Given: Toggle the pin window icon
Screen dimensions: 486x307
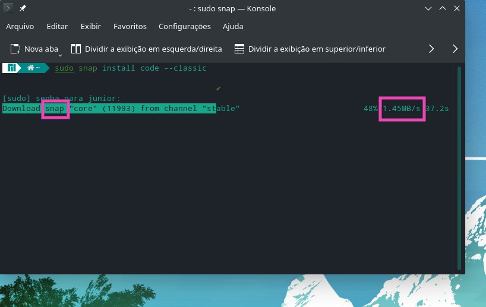Looking at the screenshot, I should (x=23, y=8).
